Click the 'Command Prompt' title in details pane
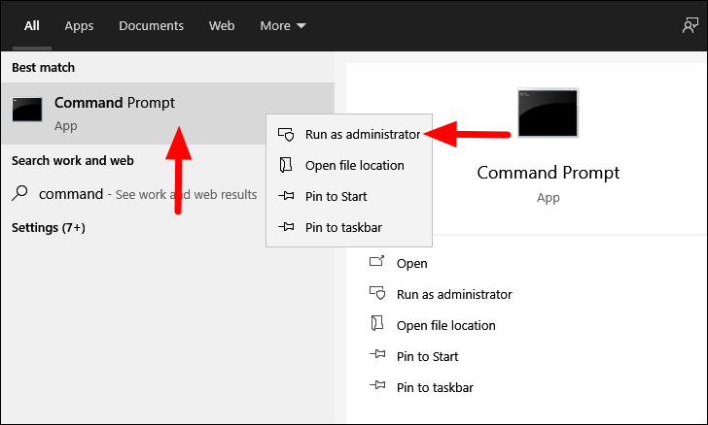Viewport: 708px width, 425px height. click(549, 173)
